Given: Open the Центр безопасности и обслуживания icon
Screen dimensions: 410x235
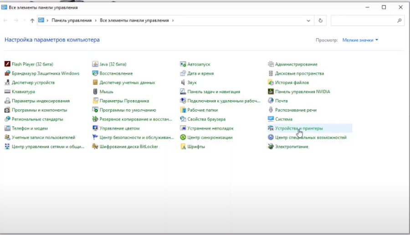Looking at the screenshot, I should pyautogui.click(x=95, y=137).
